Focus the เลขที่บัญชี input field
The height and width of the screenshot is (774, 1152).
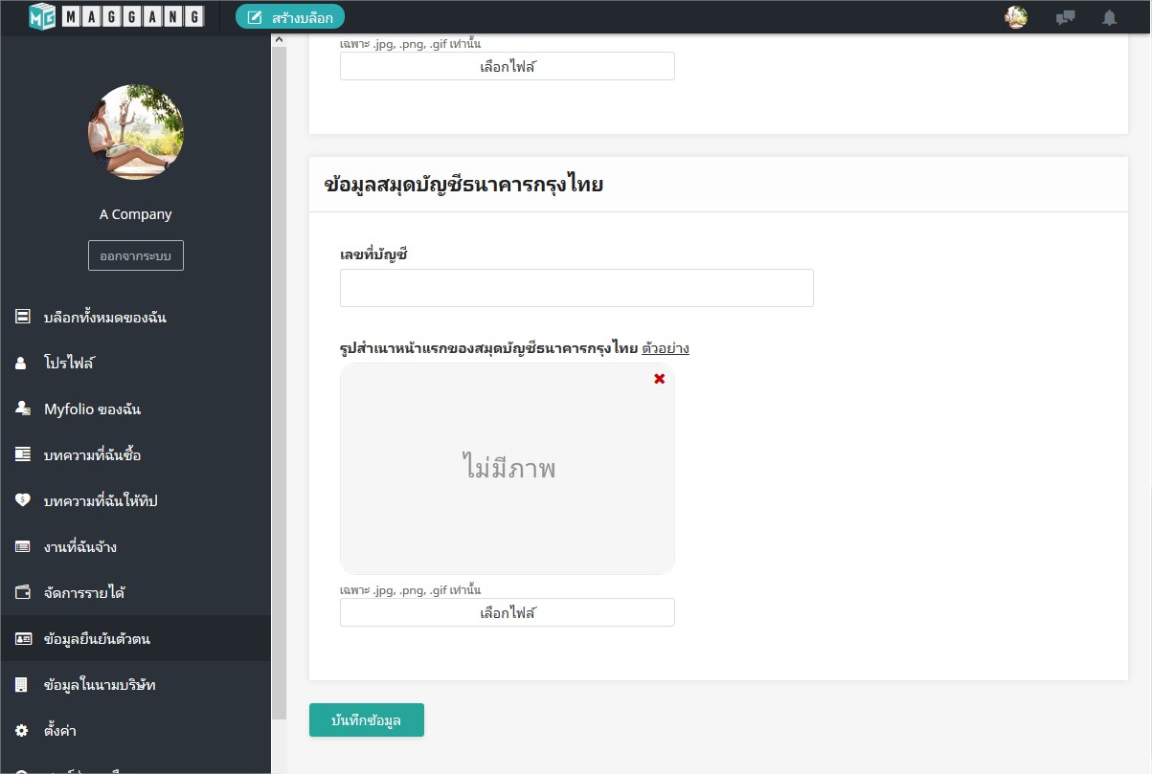tap(576, 288)
